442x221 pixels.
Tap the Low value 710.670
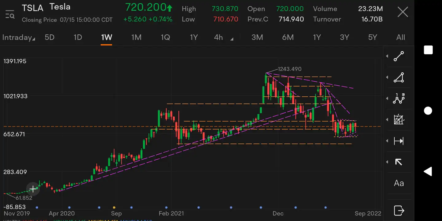[226, 19]
